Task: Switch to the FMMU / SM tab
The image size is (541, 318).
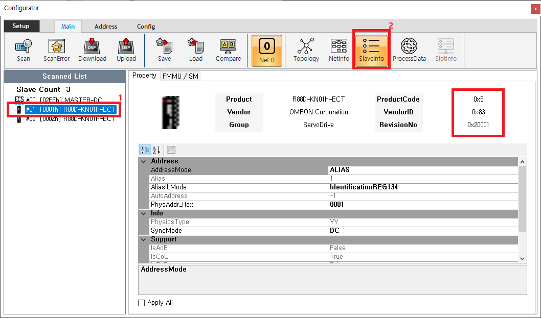Action: 180,76
